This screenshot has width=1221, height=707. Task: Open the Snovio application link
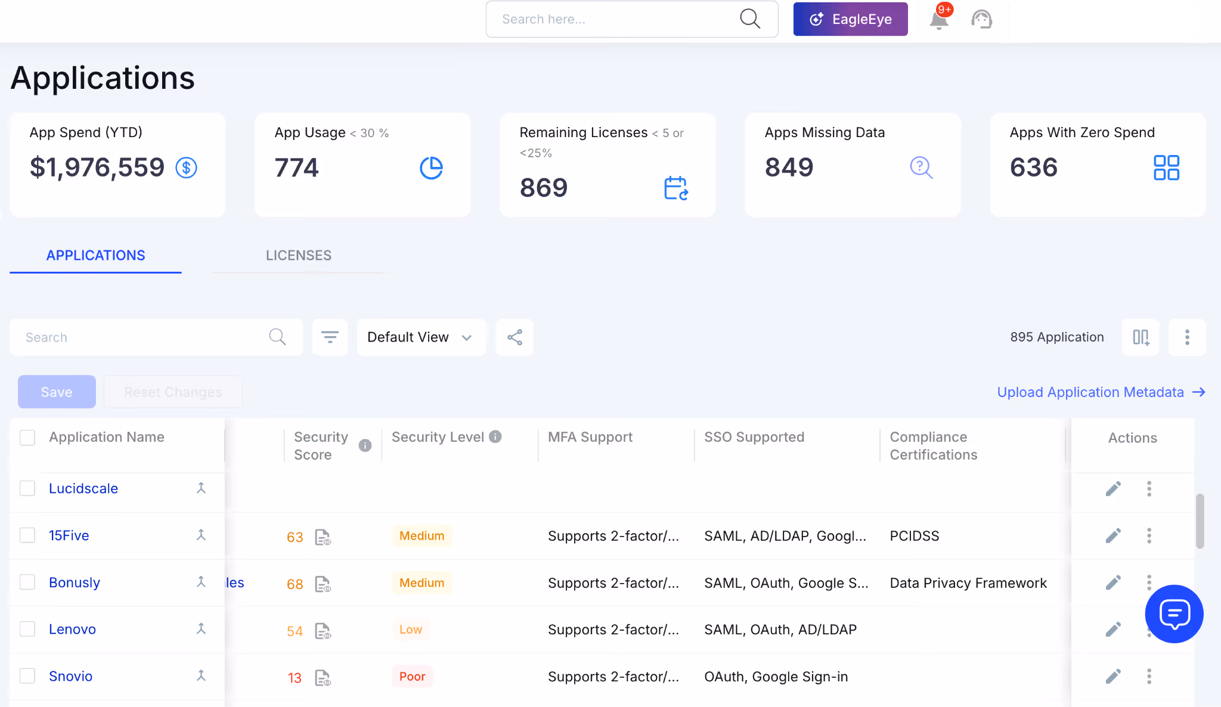click(x=70, y=676)
